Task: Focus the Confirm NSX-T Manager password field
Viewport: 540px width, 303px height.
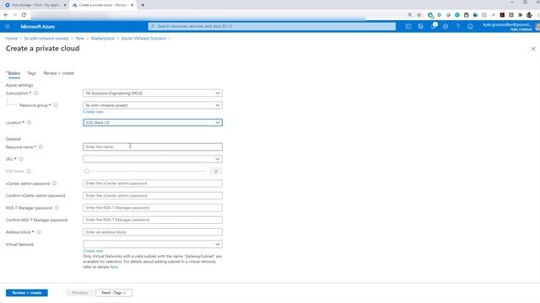Action: point(153,220)
